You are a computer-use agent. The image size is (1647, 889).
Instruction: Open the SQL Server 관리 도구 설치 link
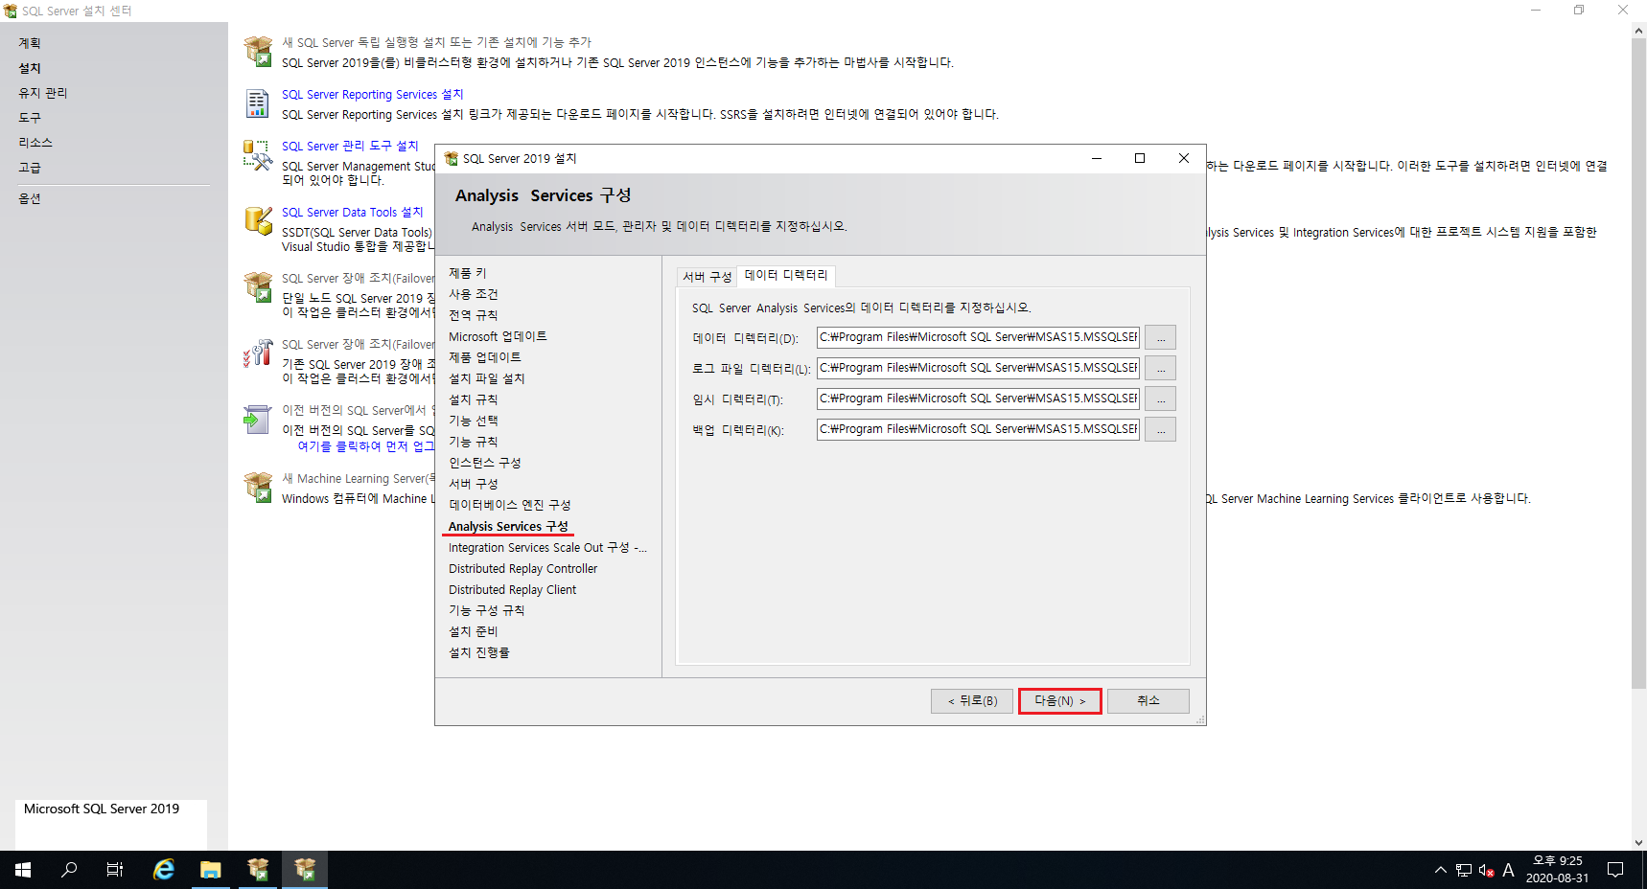pos(350,146)
